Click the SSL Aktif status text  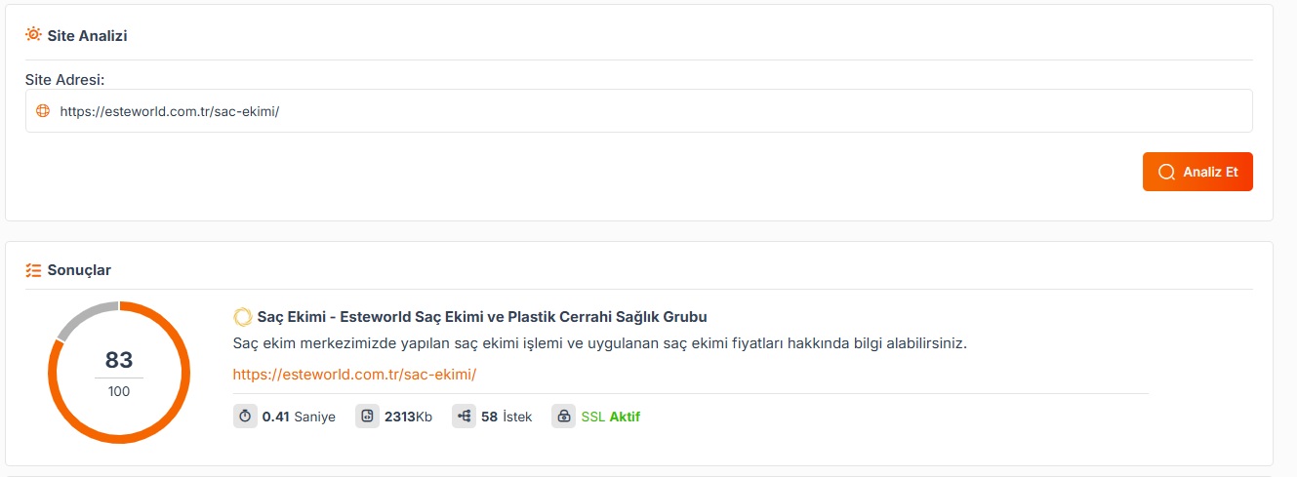click(611, 417)
